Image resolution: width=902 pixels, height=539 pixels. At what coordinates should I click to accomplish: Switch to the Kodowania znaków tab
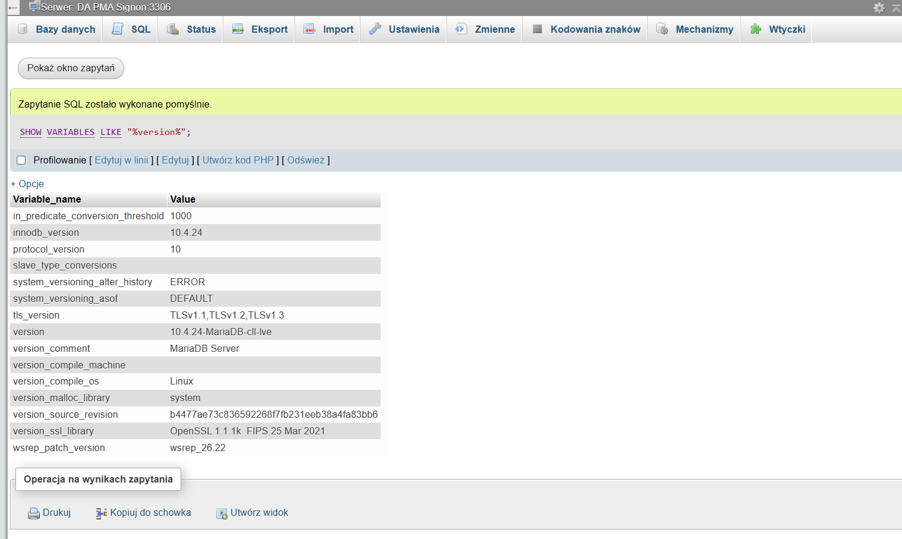[595, 29]
